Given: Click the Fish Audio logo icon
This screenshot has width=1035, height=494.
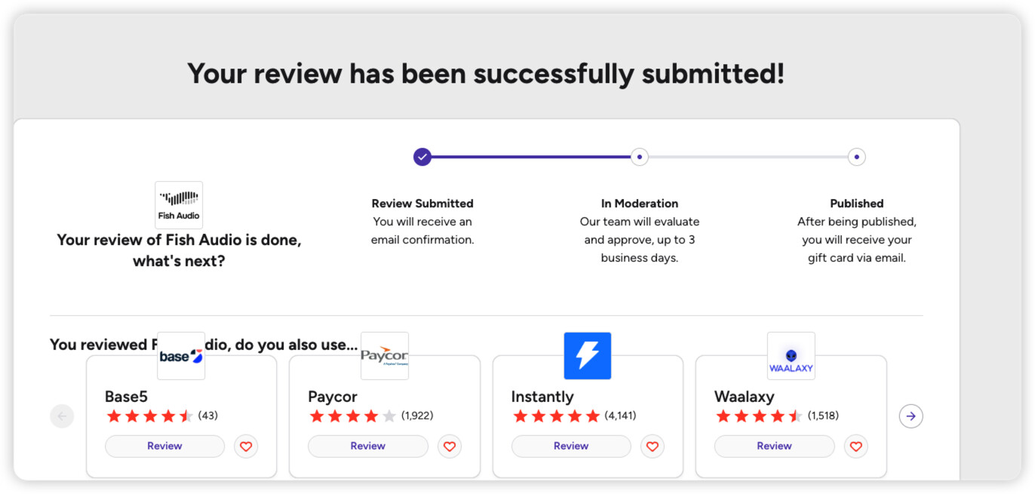Looking at the screenshot, I should 179,205.
